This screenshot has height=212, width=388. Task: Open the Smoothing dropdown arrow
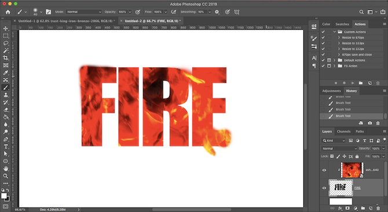pos(210,12)
